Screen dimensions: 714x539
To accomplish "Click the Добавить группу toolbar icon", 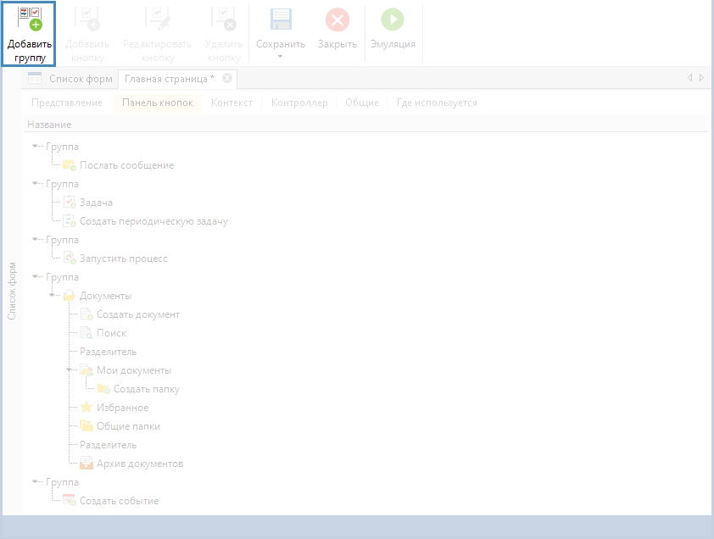I will [x=29, y=19].
